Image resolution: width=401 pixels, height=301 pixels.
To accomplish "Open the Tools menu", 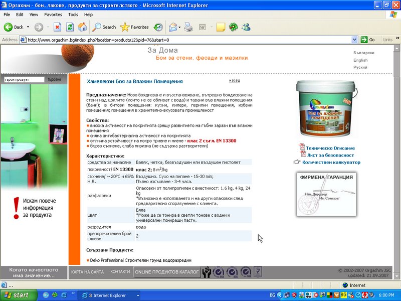I will coord(73,14).
